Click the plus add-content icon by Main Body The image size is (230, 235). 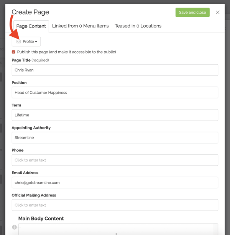click(15, 227)
